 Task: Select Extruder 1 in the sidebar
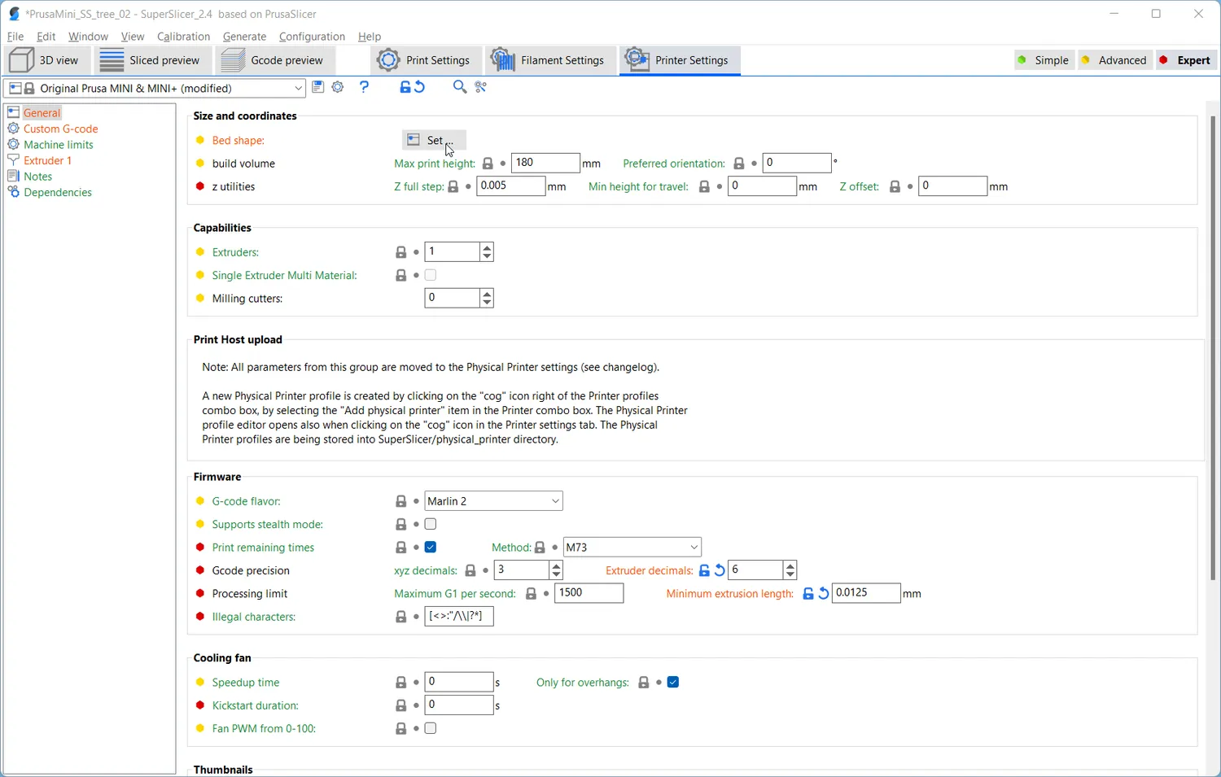pos(48,160)
